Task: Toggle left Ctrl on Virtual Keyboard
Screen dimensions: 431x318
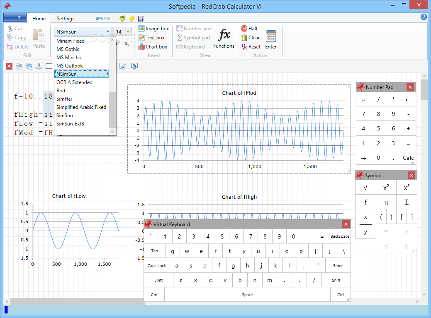Action: [154, 295]
